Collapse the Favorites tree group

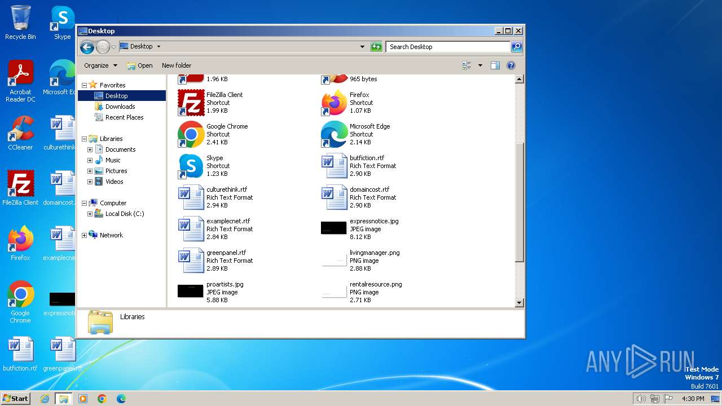(84, 86)
